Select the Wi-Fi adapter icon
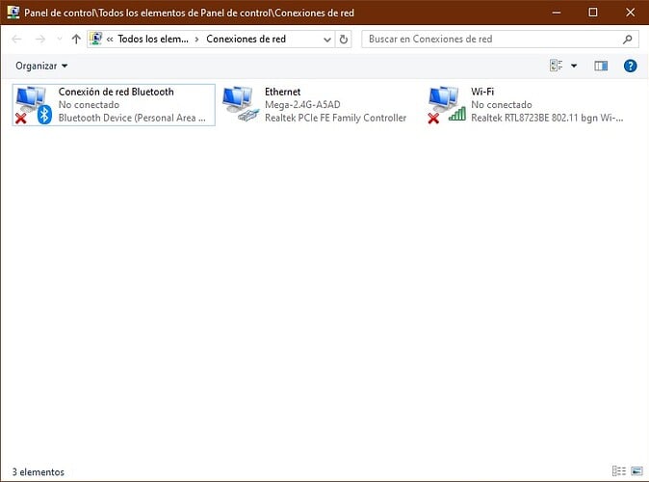Screen dimensions: 649x482 447,105
